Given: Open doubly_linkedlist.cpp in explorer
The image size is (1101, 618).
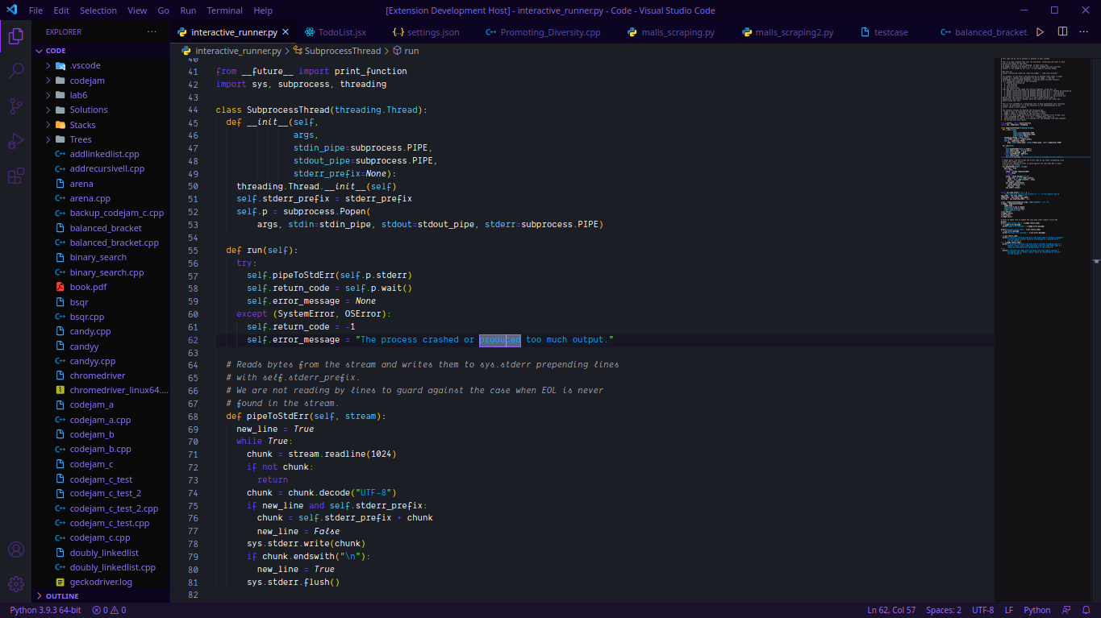Looking at the screenshot, I should [x=112, y=567].
